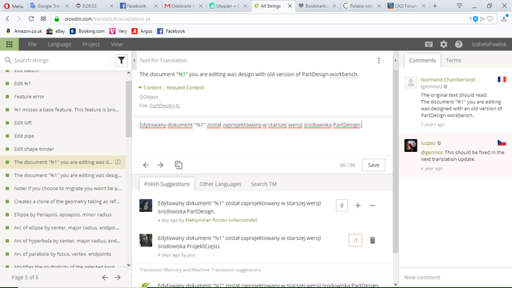Open editor settings gear
512x288 pixels.
(x=443, y=45)
